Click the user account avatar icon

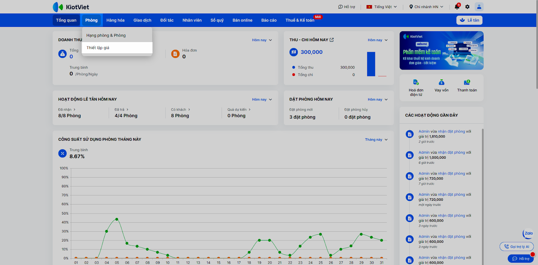pyautogui.click(x=479, y=7)
